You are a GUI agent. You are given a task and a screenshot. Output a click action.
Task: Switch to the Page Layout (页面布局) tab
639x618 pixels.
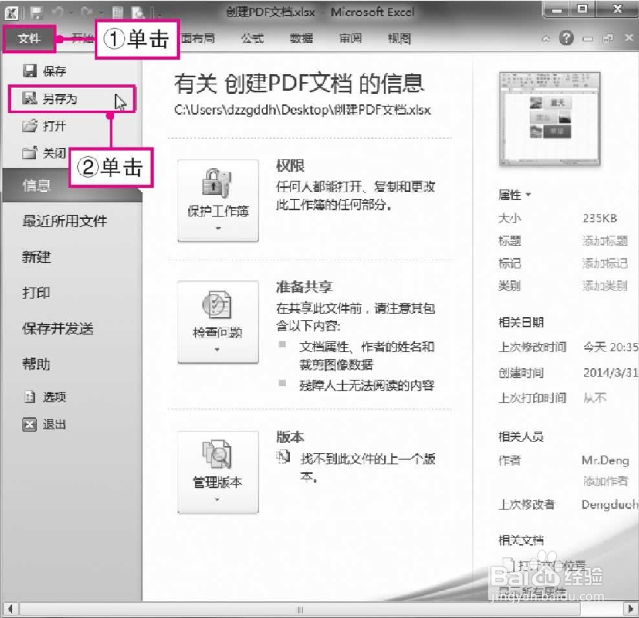click(x=198, y=39)
